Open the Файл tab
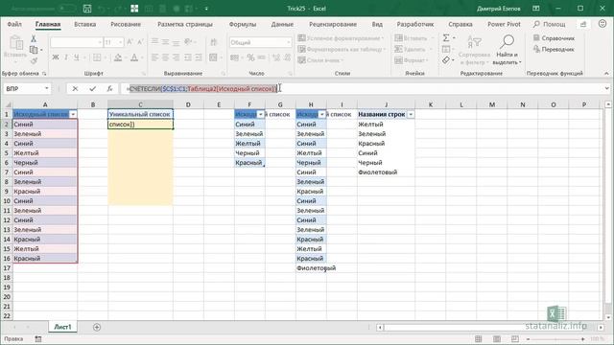The width and height of the screenshot is (614, 345). point(14,24)
